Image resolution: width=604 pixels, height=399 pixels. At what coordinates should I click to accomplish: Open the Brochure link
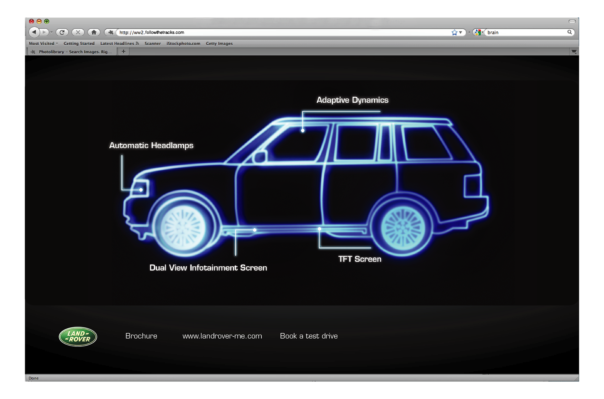[x=141, y=336]
